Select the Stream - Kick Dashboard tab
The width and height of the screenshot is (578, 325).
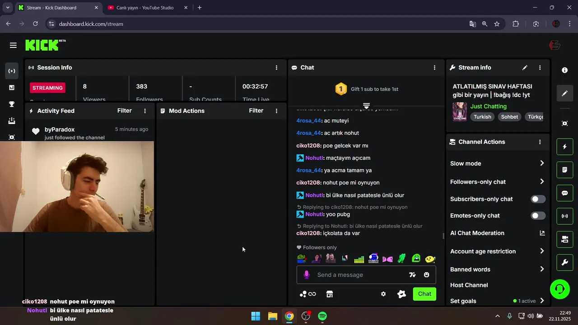click(x=58, y=8)
